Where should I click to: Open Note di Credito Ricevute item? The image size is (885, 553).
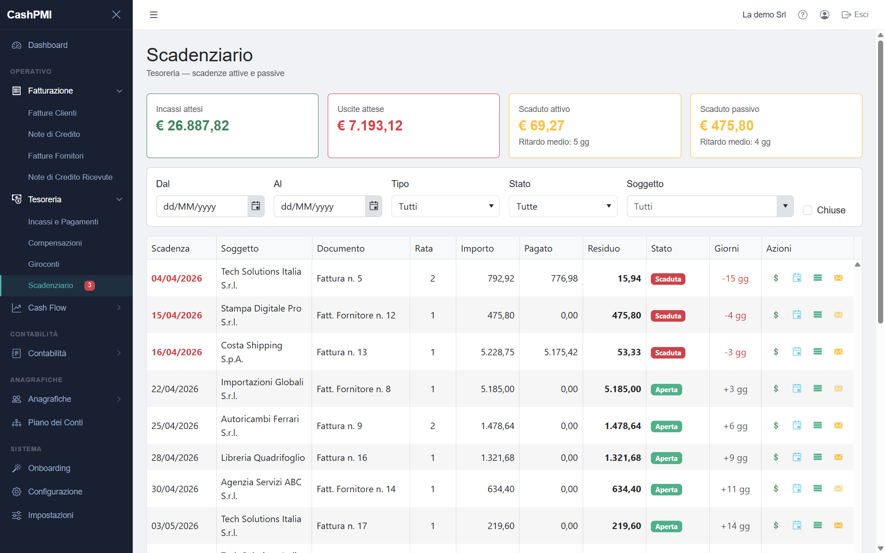[x=70, y=177]
